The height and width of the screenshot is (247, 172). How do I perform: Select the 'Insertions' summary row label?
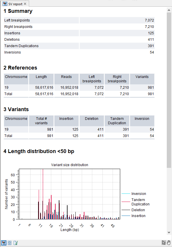coord(12,33)
